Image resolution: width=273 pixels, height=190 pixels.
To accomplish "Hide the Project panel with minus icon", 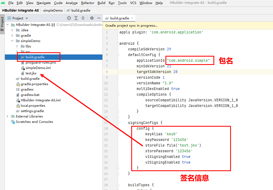I will tap(99, 18).
